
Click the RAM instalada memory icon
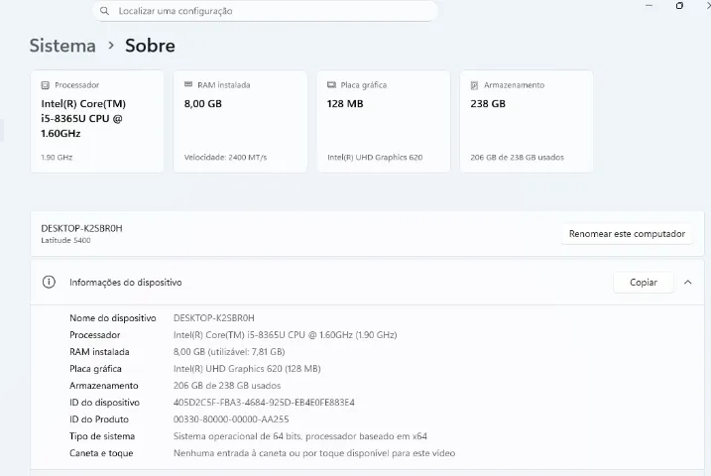coord(188,84)
